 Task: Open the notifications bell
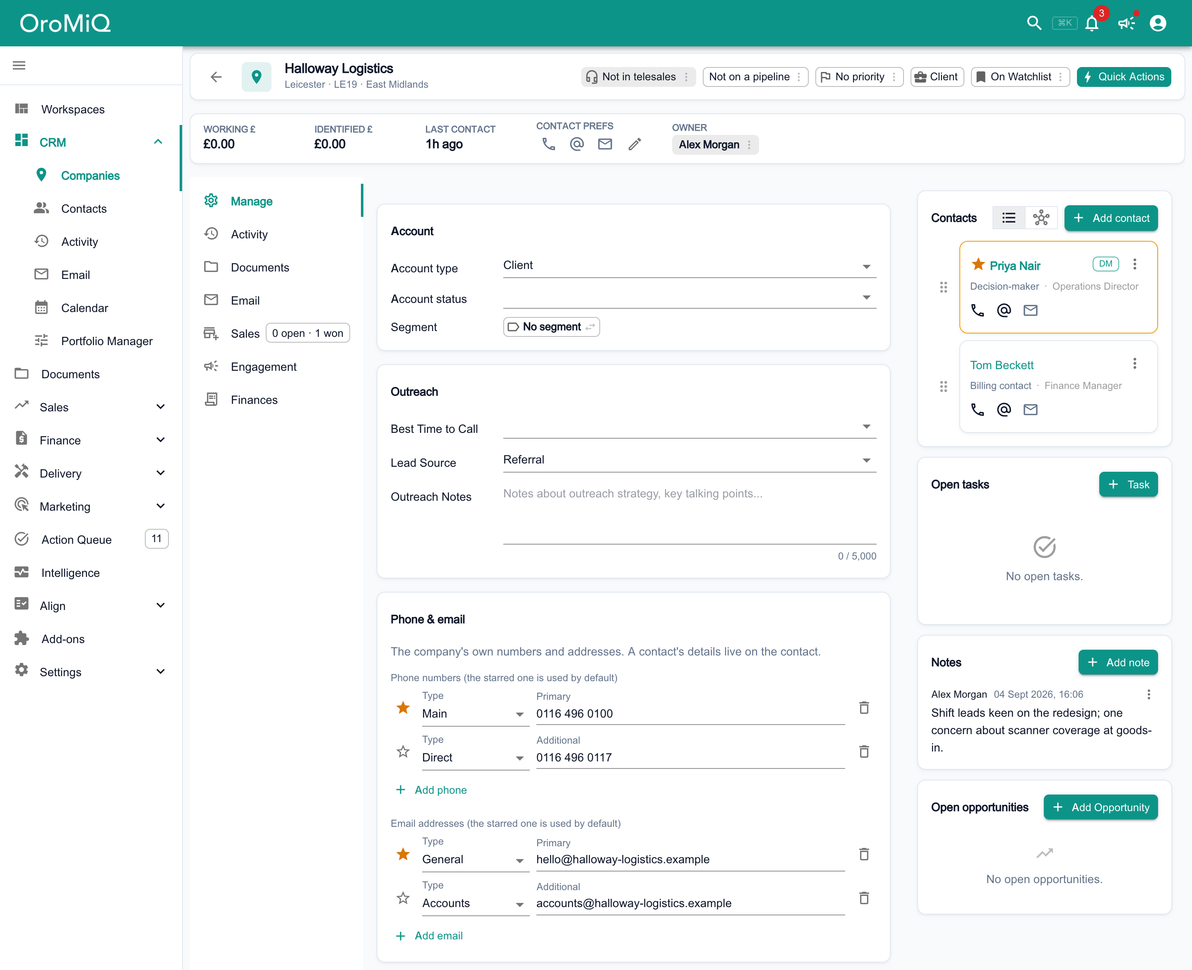click(x=1092, y=23)
